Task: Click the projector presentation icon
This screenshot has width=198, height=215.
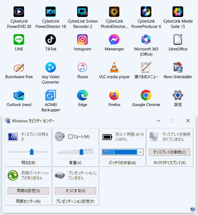Action: pyautogui.click(x=60, y=175)
